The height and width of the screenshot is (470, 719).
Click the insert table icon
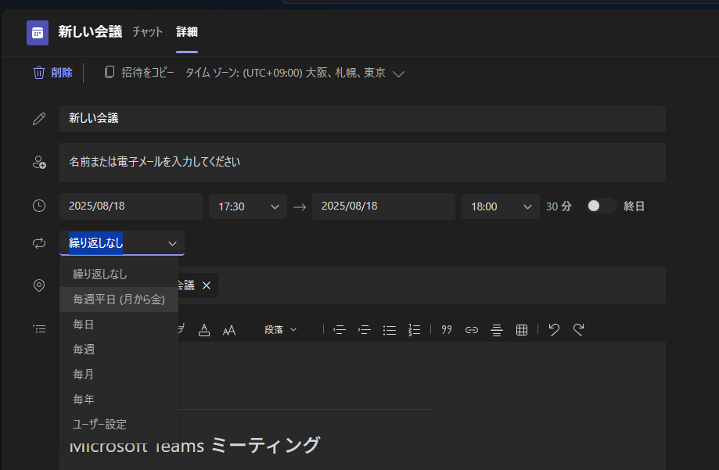[522, 330]
